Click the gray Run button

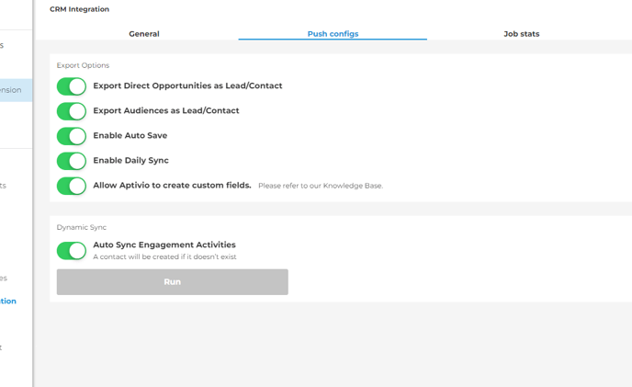172,281
